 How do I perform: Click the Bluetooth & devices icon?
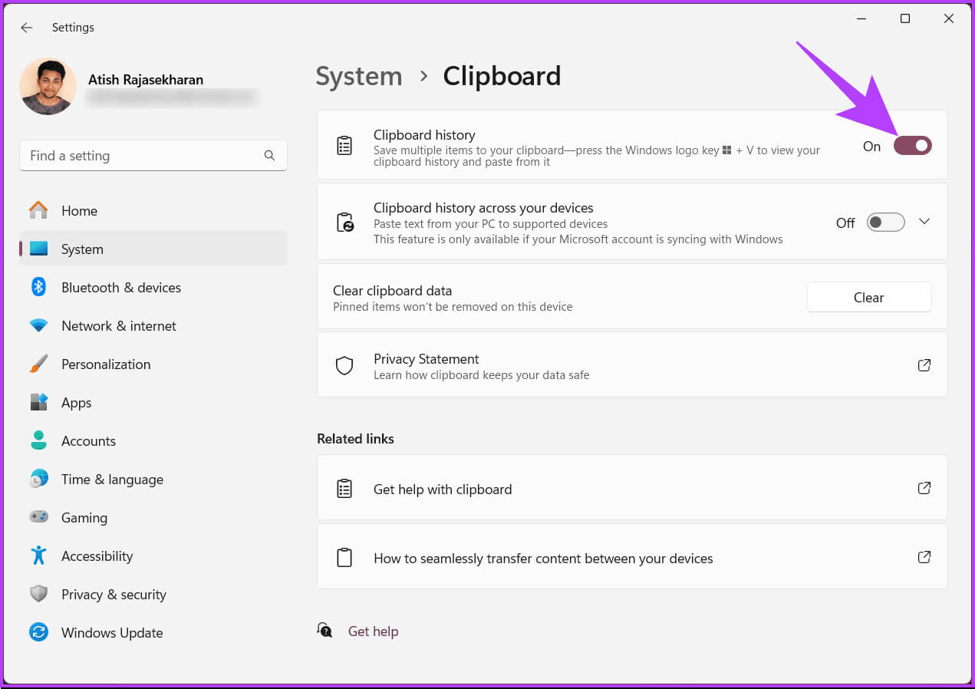(x=38, y=287)
